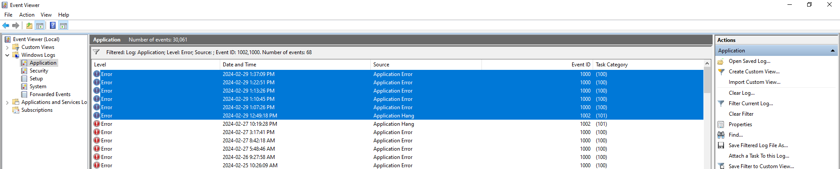The width and height of the screenshot is (840, 169).
Task: Open the View menu
Action: [x=46, y=15]
